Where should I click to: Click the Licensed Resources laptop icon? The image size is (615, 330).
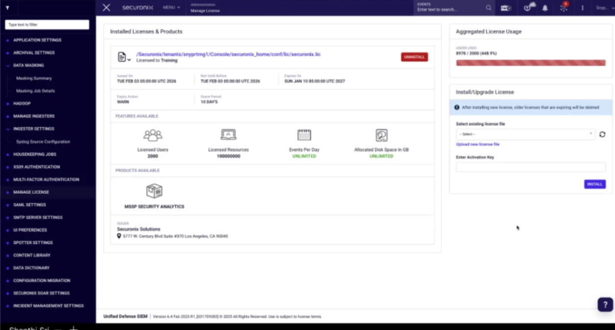tap(228, 135)
